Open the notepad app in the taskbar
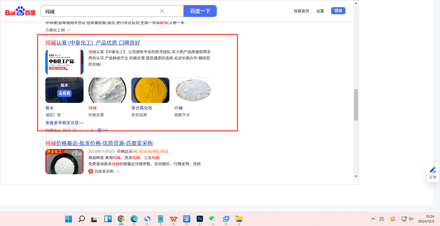 click(160, 219)
